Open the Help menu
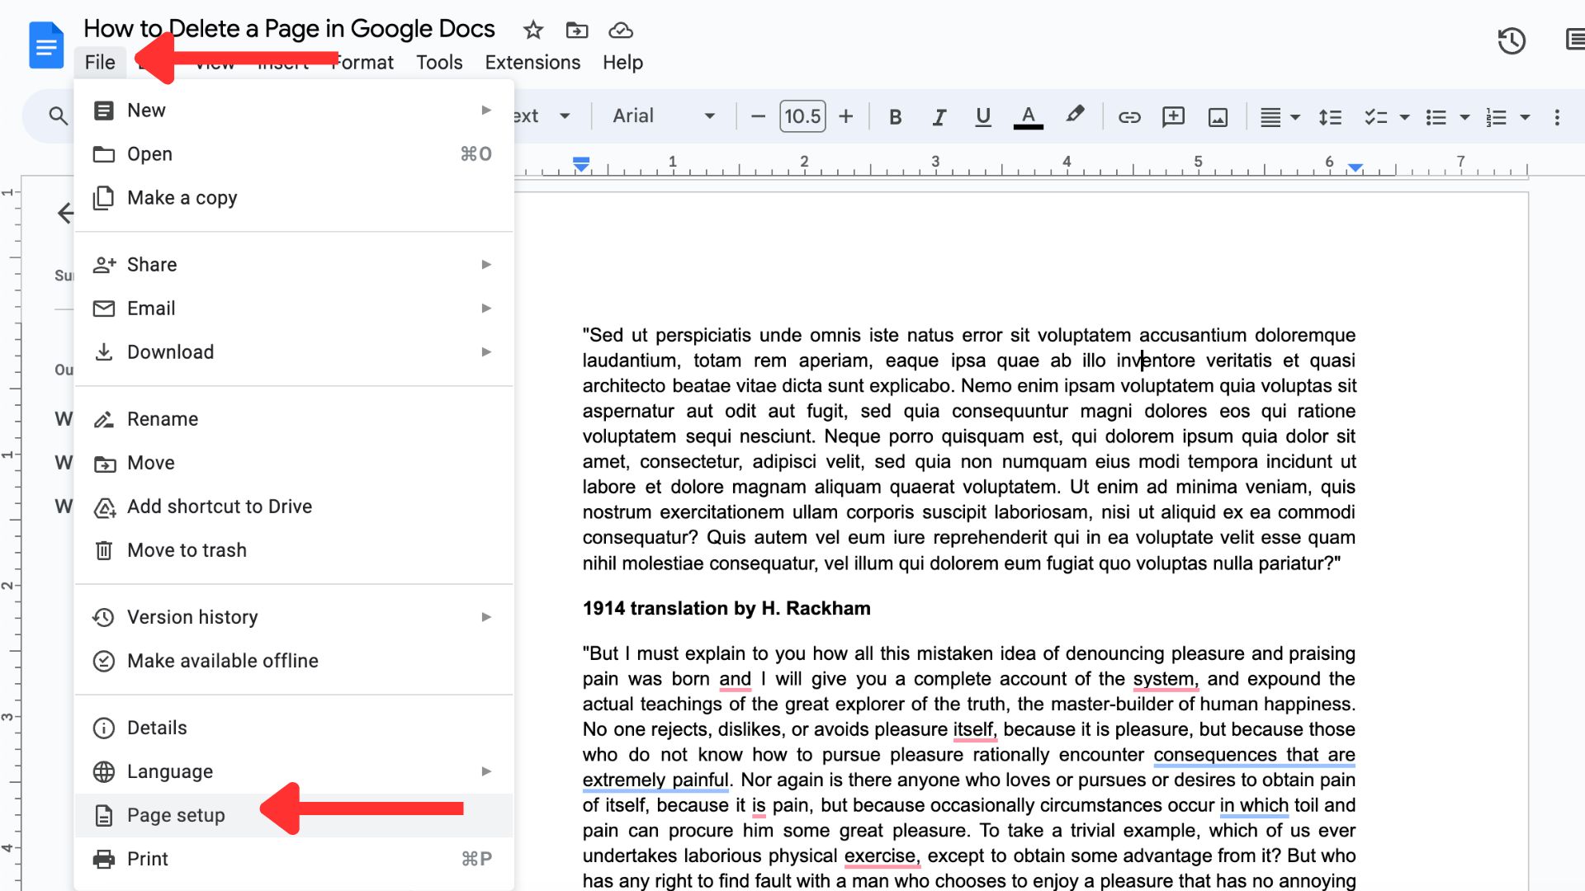This screenshot has width=1585, height=891. point(622,62)
